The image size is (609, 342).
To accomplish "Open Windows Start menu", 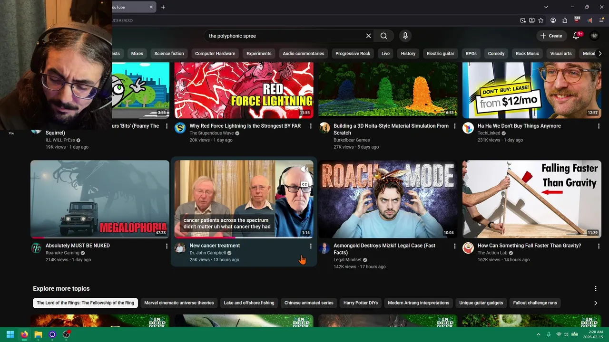I will click(x=10, y=334).
